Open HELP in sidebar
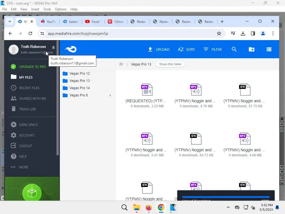 pyautogui.click(x=19, y=156)
